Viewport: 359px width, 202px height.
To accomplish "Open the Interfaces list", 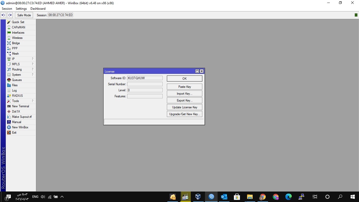I will [18, 33].
